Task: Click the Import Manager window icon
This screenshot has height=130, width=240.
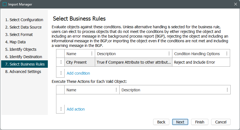Action: click(5, 4)
